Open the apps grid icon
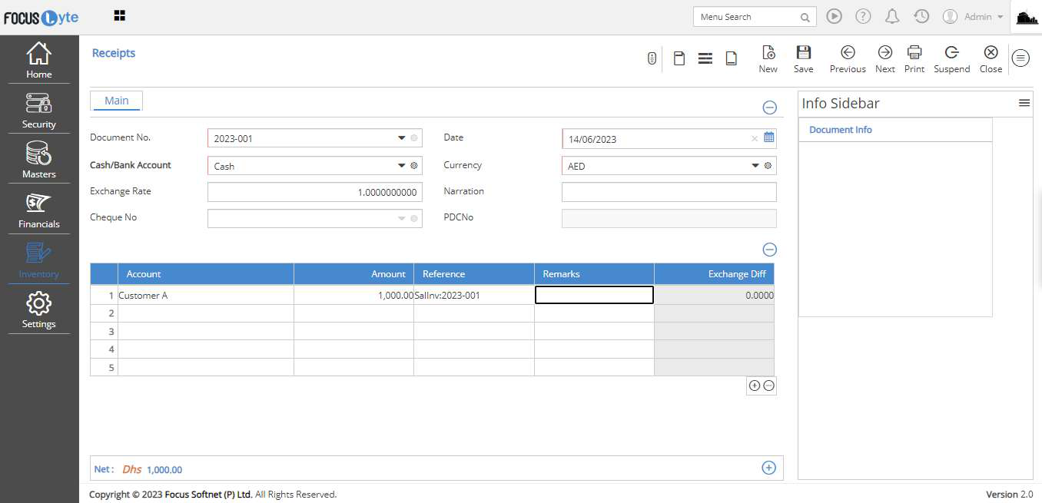 click(x=120, y=15)
